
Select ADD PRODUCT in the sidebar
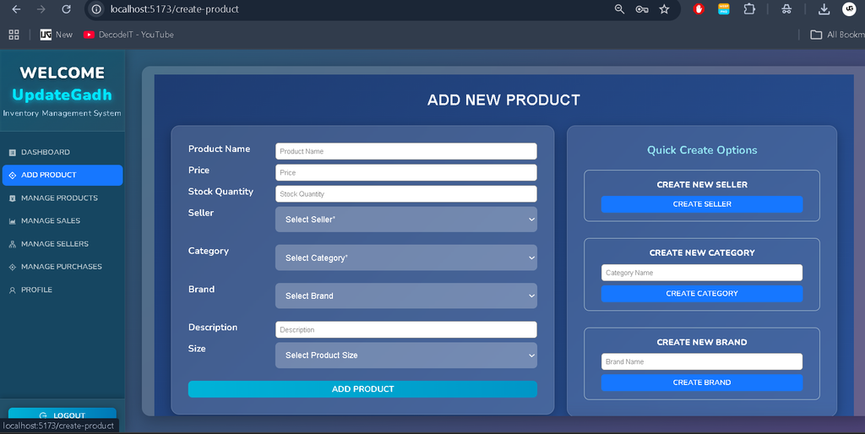click(63, 175)
